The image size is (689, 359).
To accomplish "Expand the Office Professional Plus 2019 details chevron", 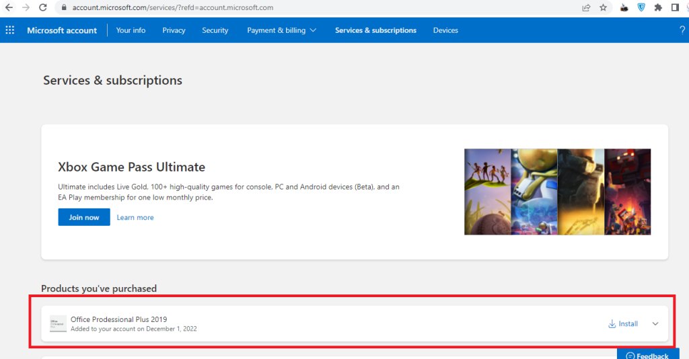I will tap(655, 324).
